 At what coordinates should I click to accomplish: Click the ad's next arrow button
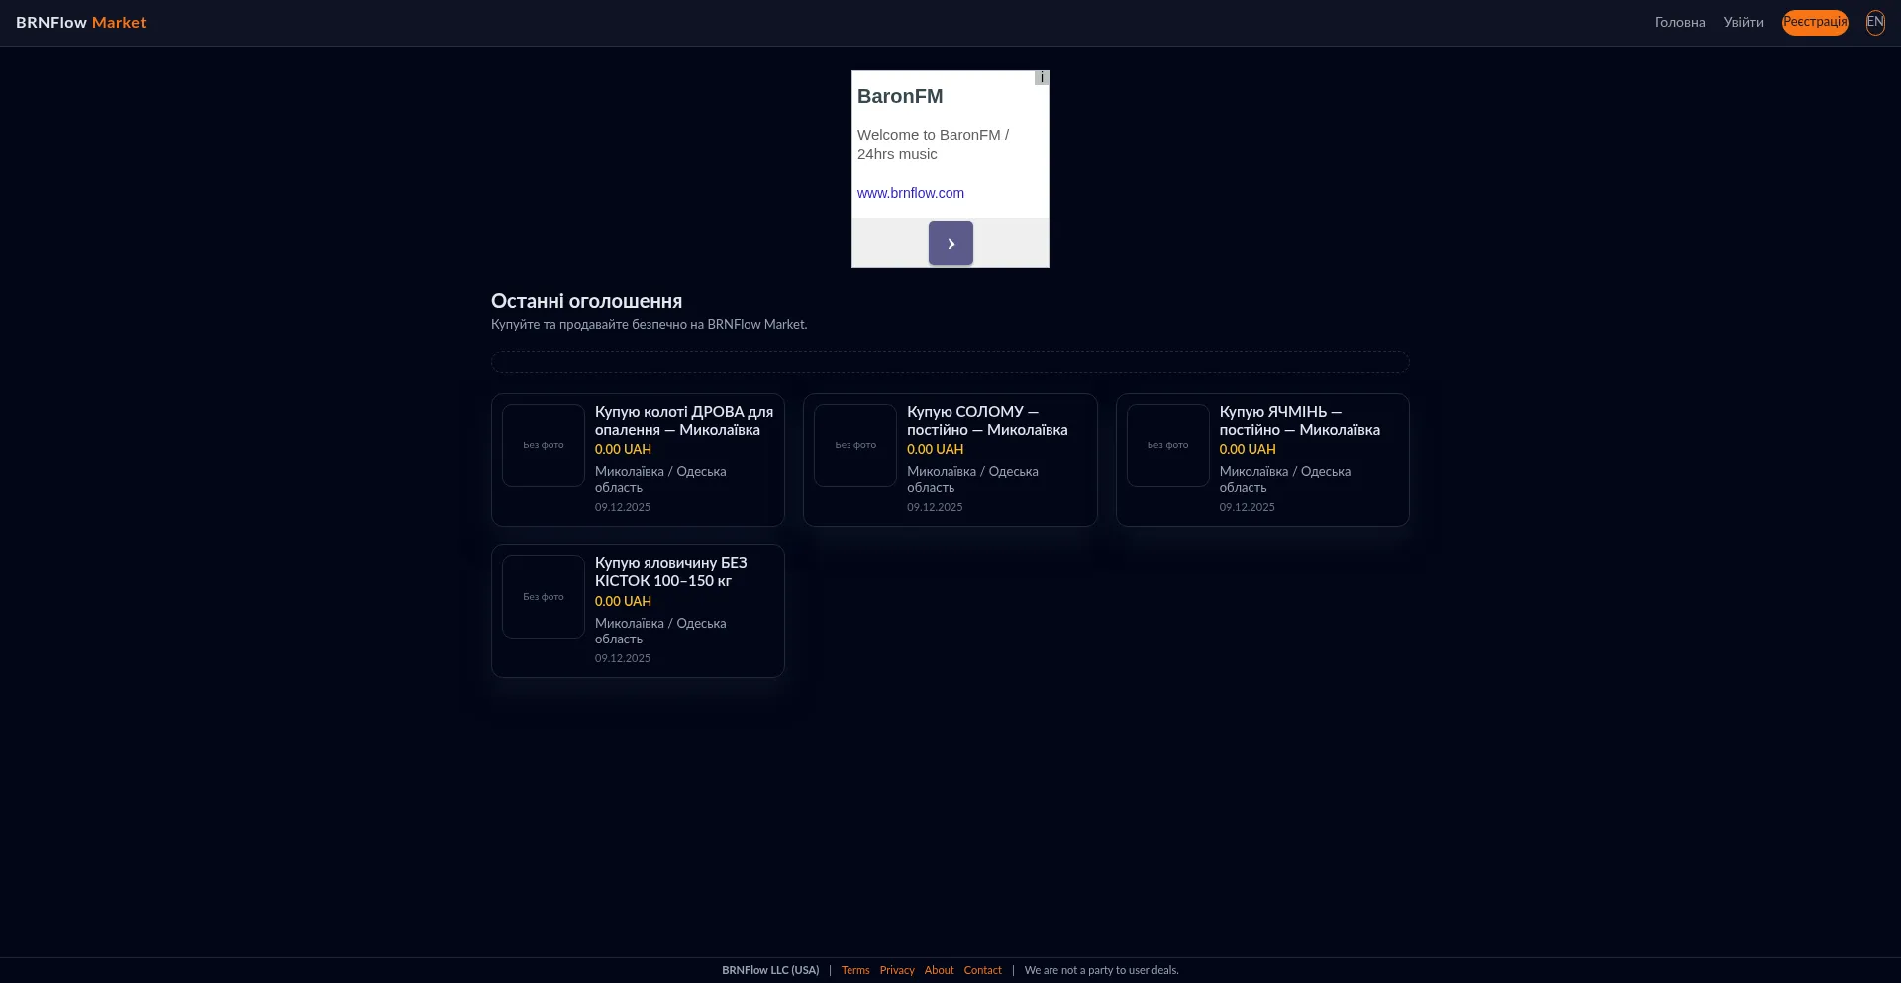click(x=950, y=244)
